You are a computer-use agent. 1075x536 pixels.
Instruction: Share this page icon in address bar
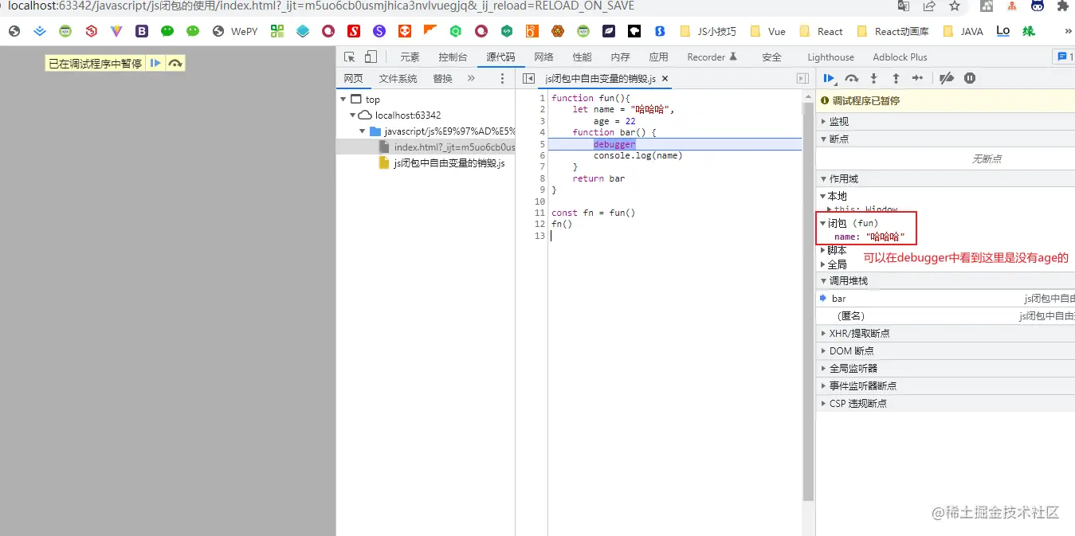(929, 6)
